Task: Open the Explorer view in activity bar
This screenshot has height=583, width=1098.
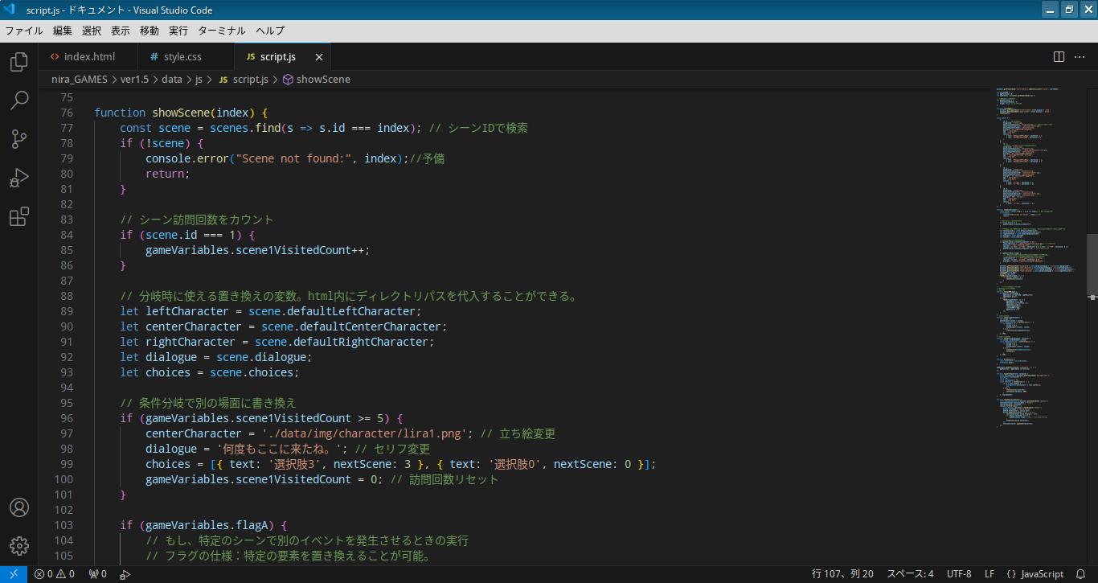Action: pyautogui.click(x=19, y=62)
